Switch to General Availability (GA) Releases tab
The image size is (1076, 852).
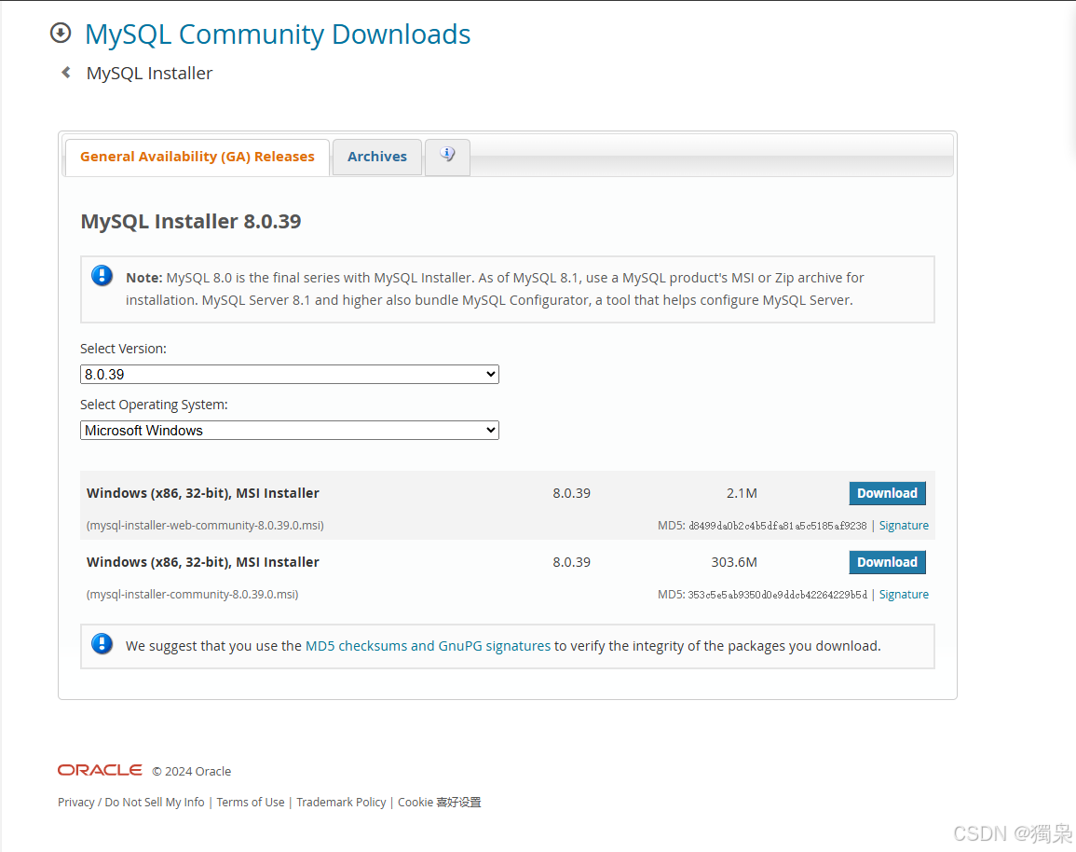(x=197, y=157)
